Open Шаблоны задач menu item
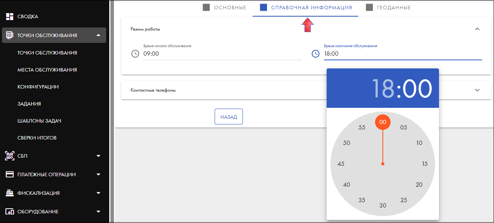This screenshot has width=494, height=223. pyautogui.click(x=40, y=121)
